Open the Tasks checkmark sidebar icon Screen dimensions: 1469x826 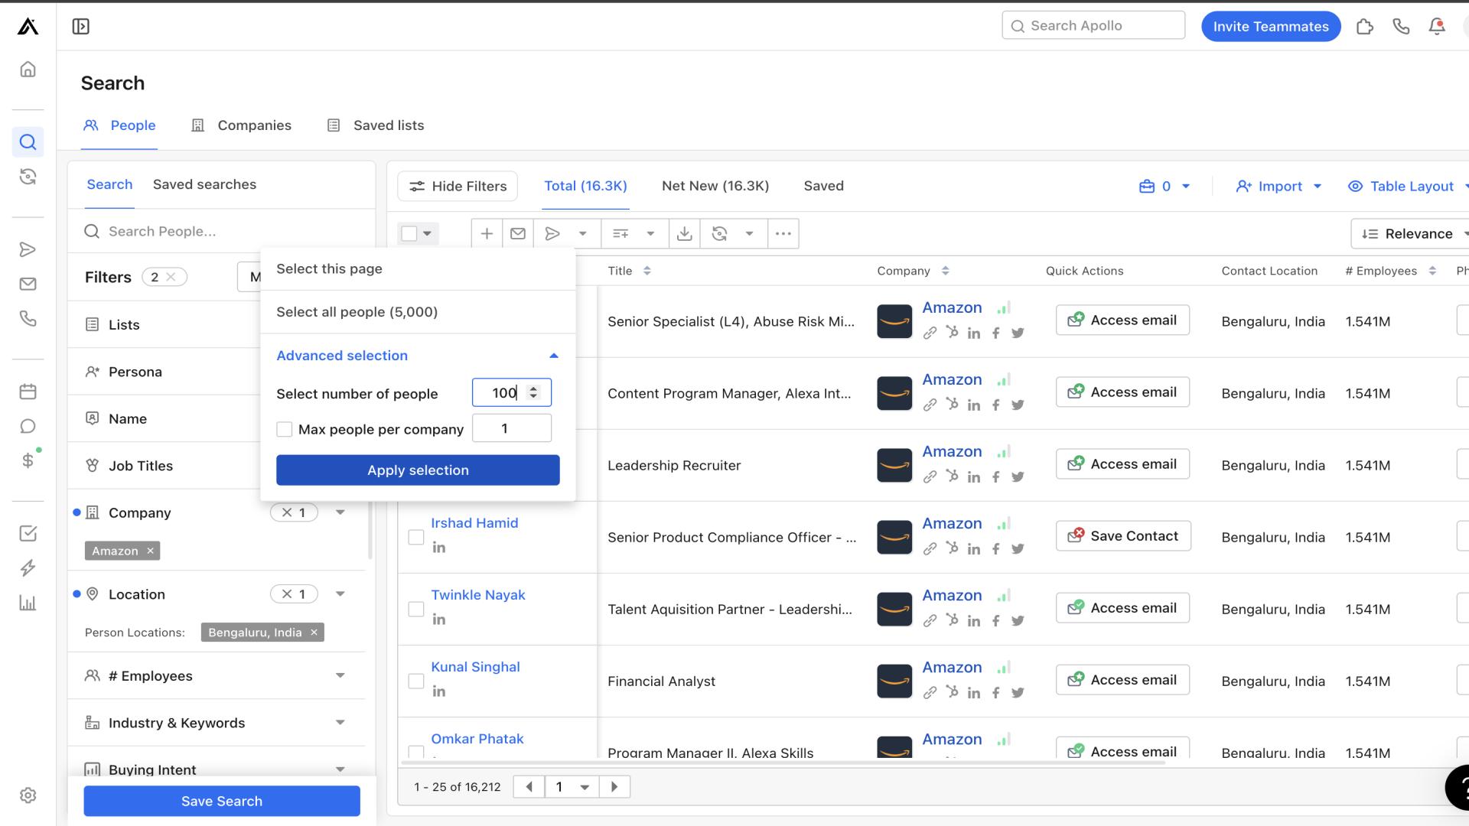point(28,533)
